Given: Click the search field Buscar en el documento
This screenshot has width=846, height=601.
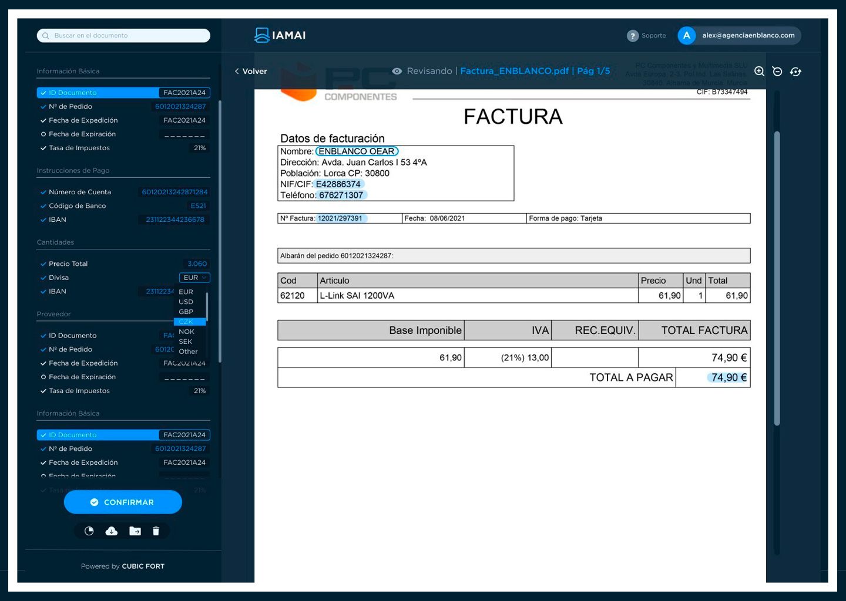Looking at the screenshot, I should click(123, 35).
